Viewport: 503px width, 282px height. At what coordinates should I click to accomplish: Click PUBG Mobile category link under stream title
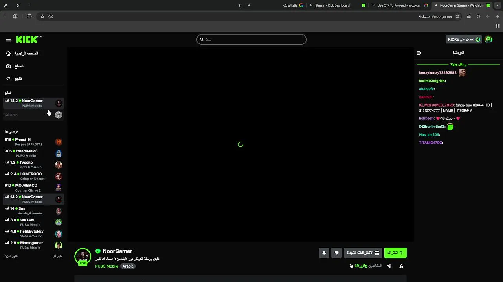click(106, 266)
